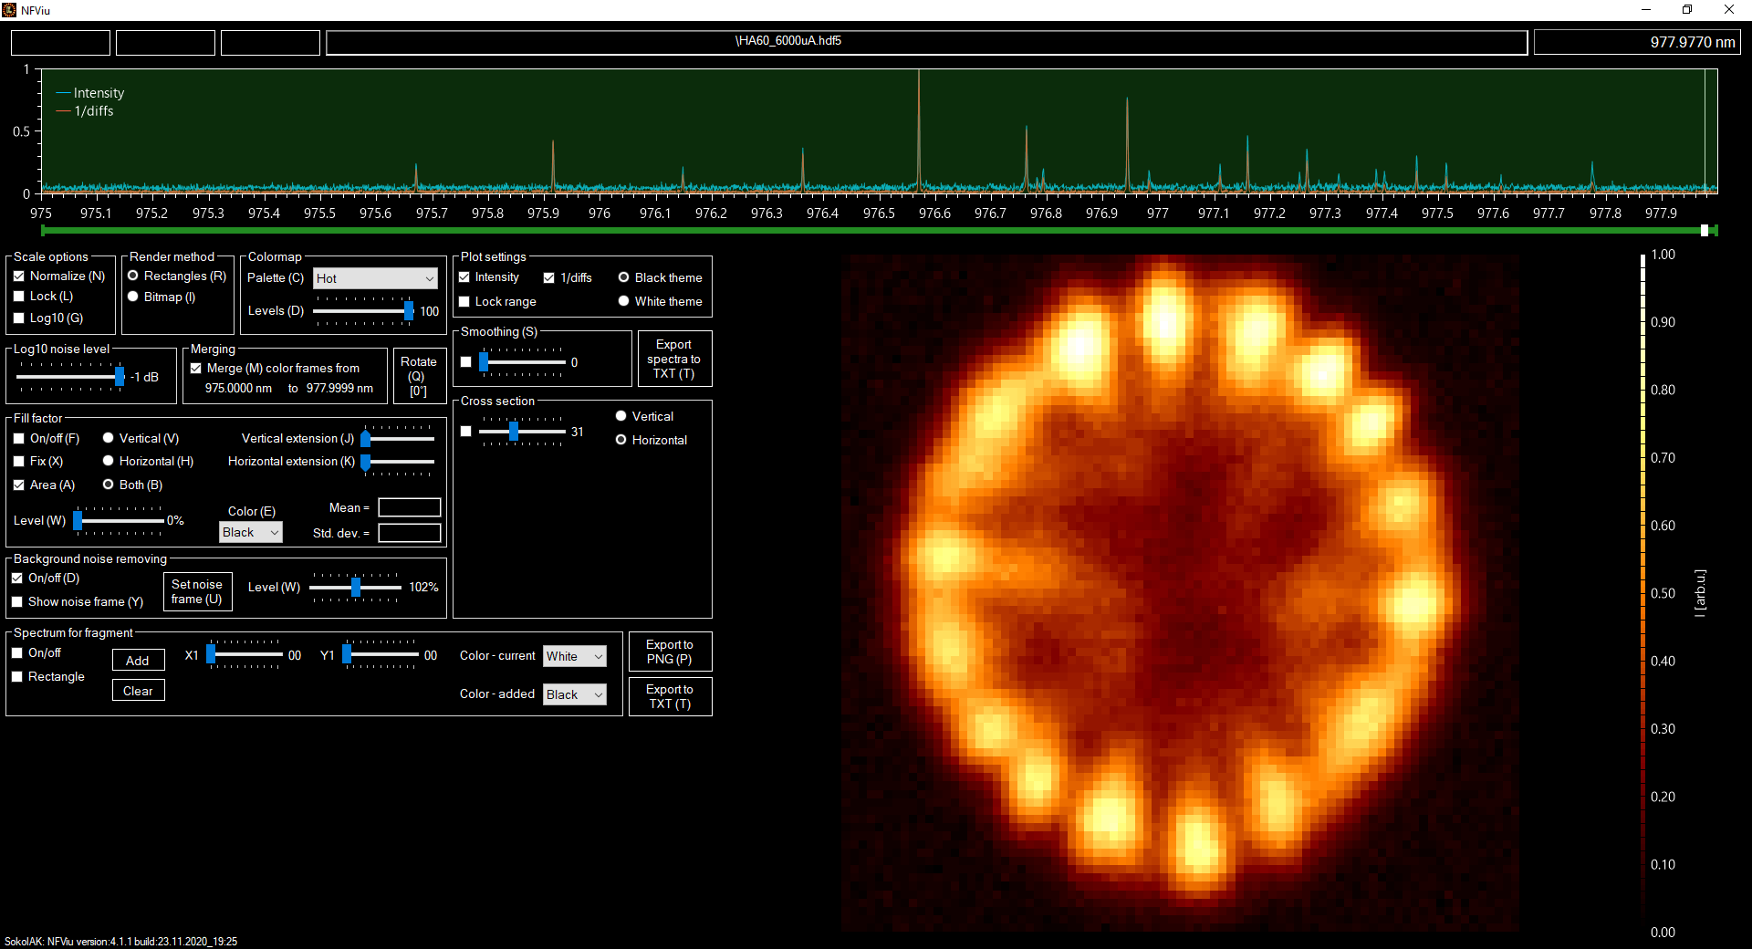Expand Fill factor Color (E) dropdown

tap(251, 533)
